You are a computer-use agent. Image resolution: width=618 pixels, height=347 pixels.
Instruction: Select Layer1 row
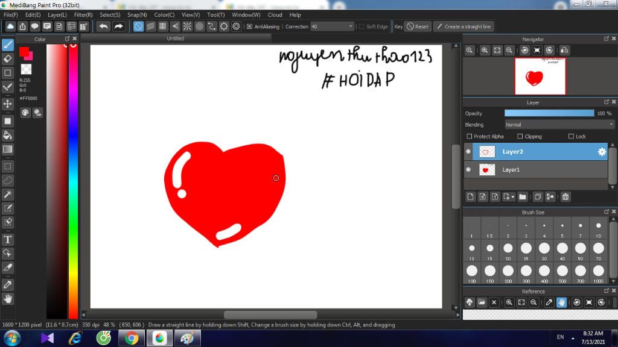[536, 169]
